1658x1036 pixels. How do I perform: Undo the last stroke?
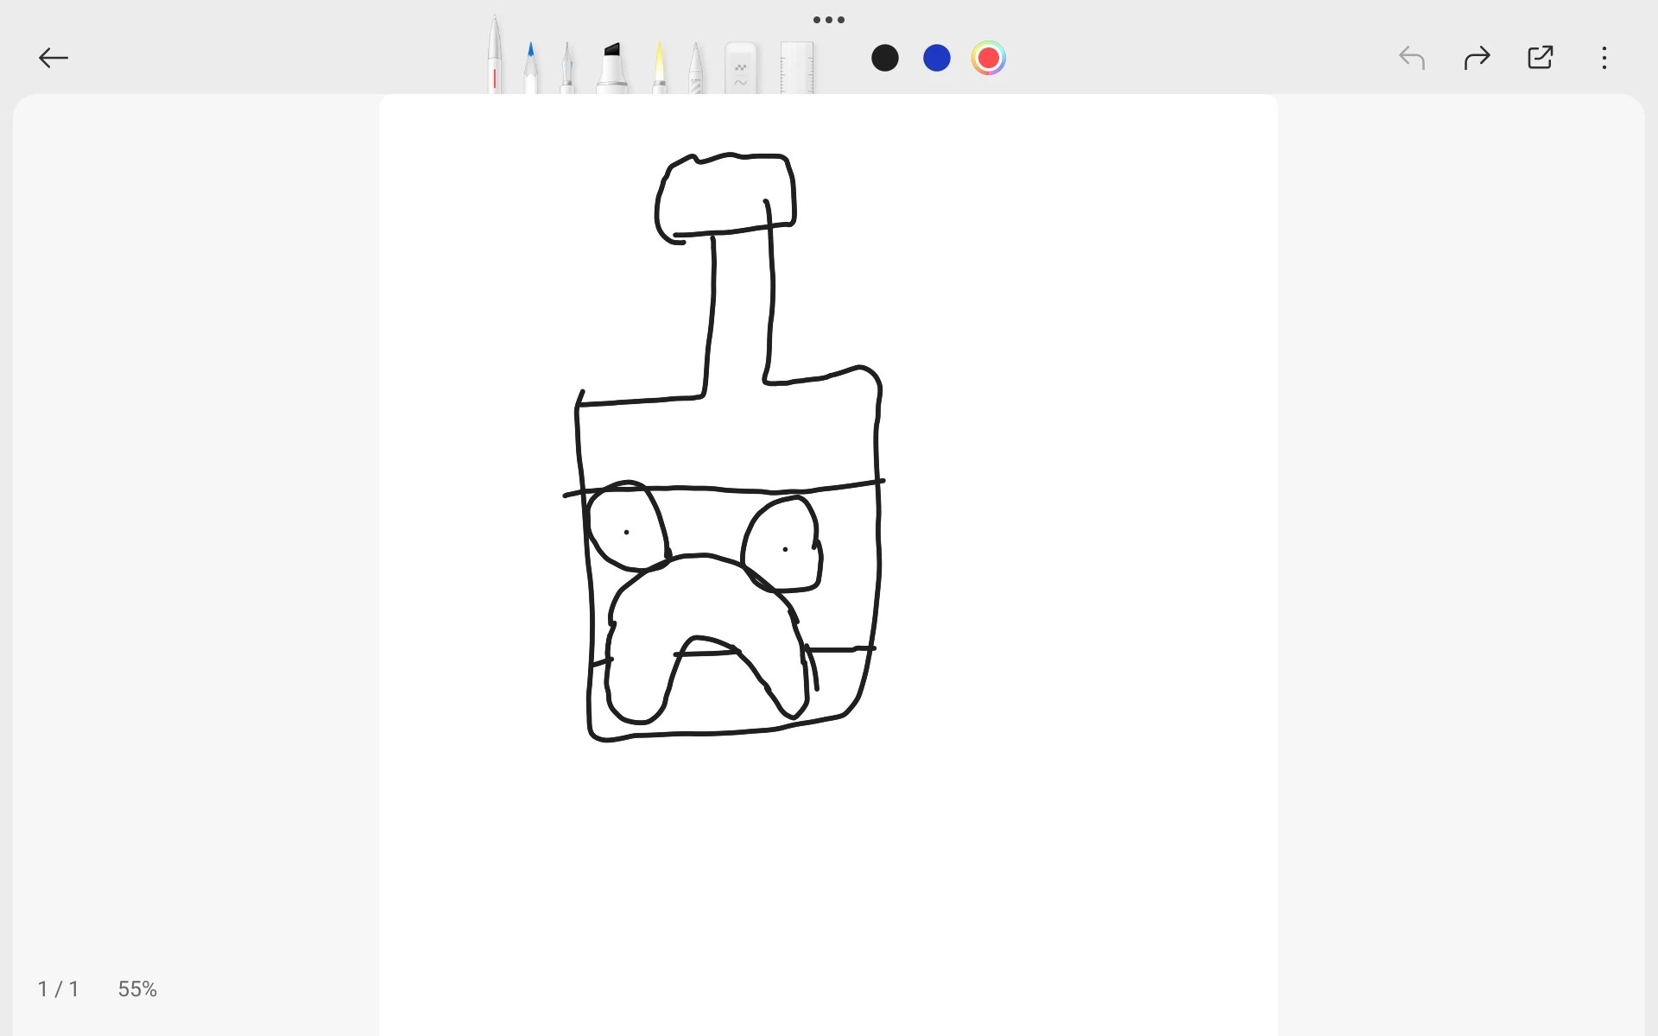pyautogui.click(x=1411, y=58)
